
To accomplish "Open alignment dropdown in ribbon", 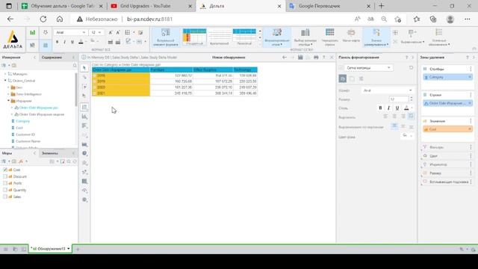I will tap(412, 37).
